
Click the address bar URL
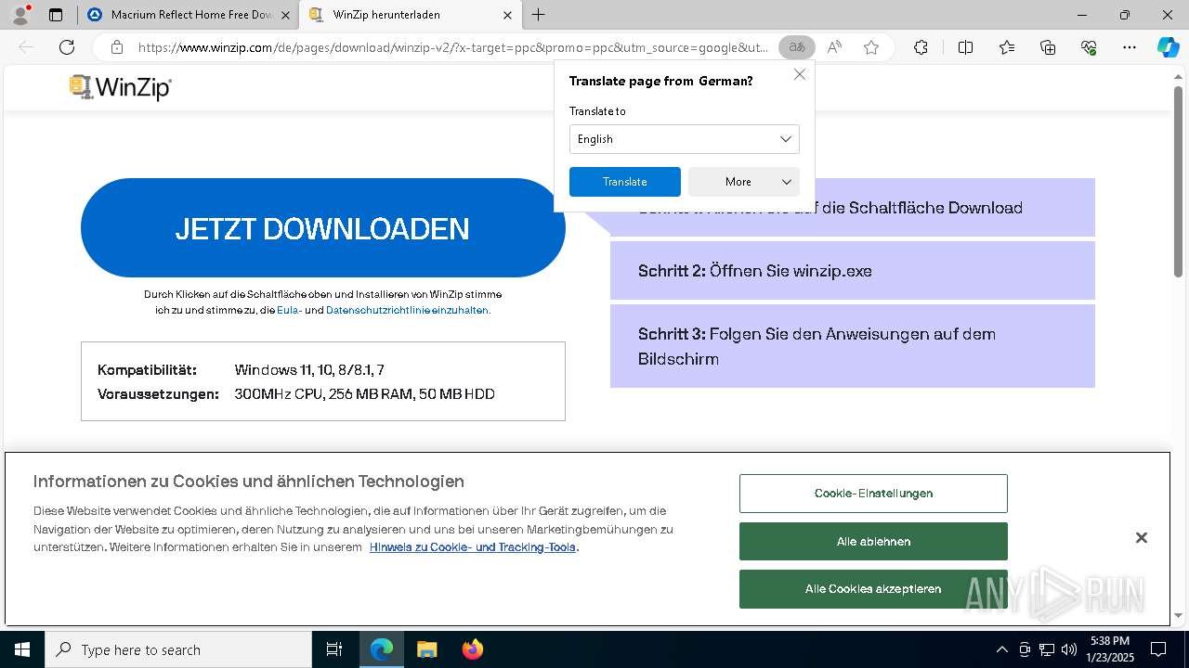[x=452, y=47]
